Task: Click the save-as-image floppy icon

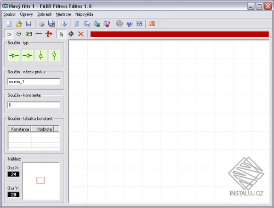Action: (x=52, y=24)
